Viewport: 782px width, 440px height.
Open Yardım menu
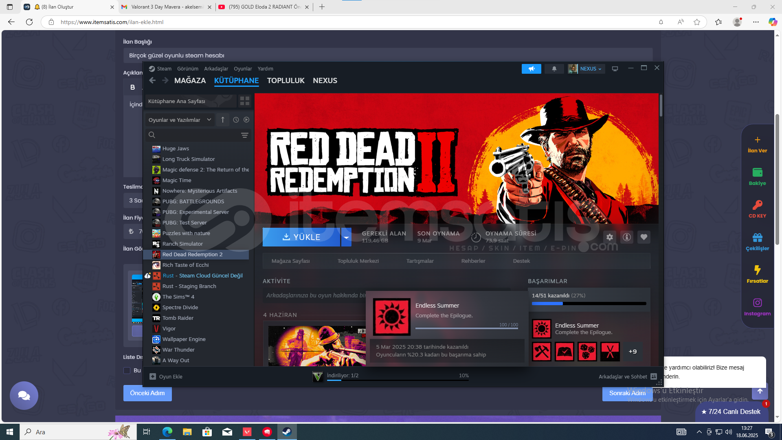[x=266, y=69]
